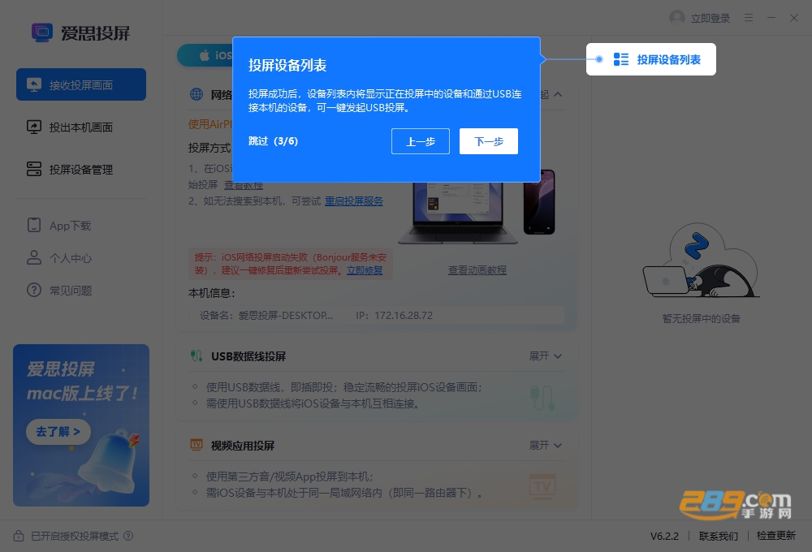Click 立即登录 to sign in
This screenshot has width=812, height=552.
tap(710, 18)
